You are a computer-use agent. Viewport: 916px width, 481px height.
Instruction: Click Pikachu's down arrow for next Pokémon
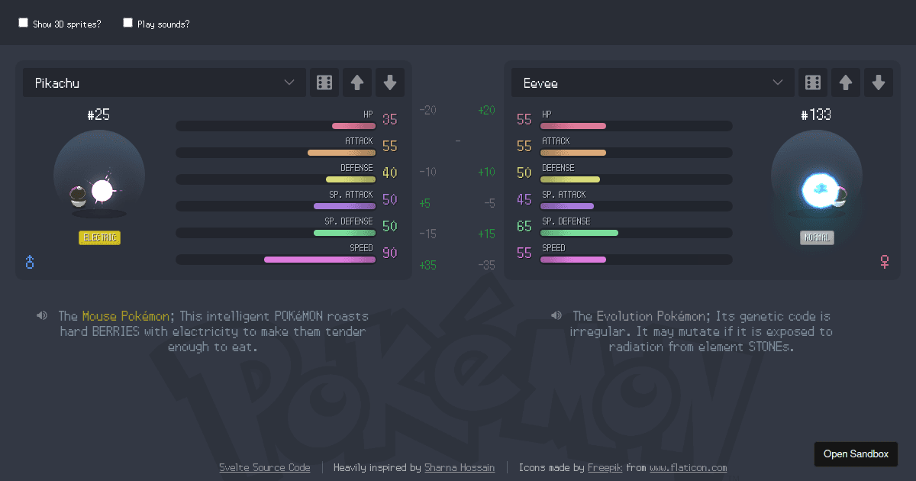point(390,82)
